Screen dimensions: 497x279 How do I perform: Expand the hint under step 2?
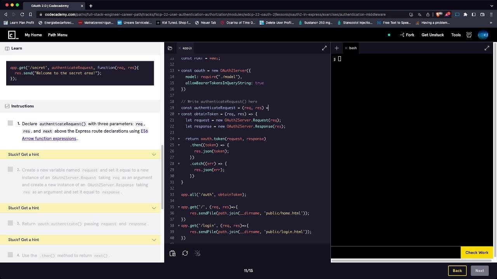pos(80,208)
